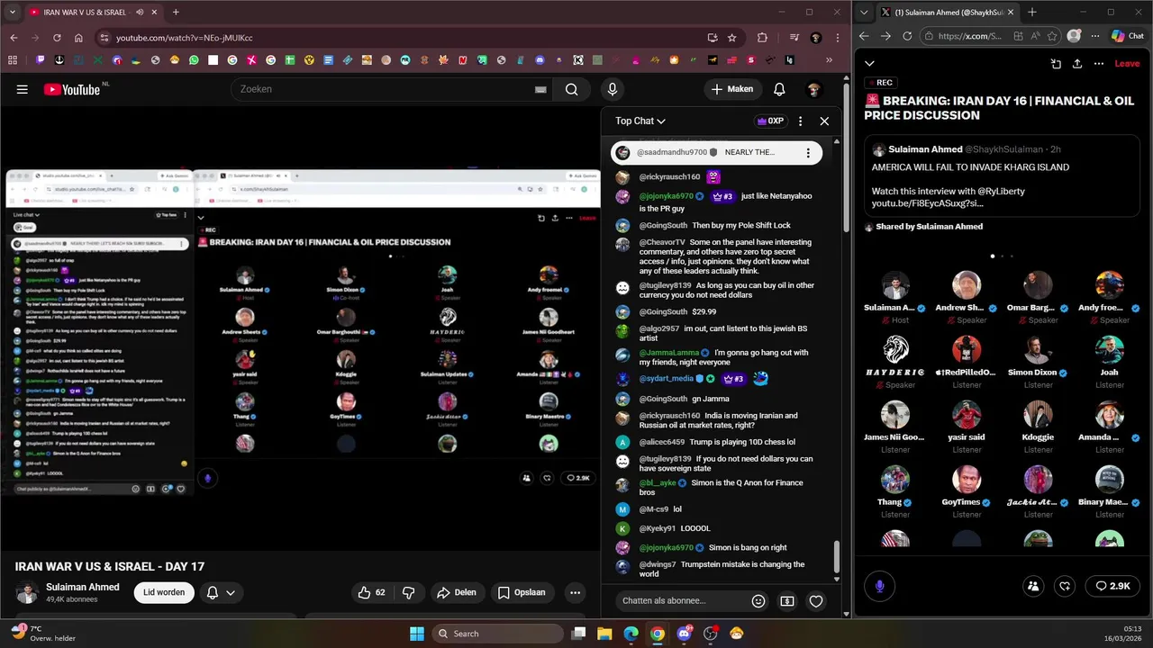Open Chrome tab search dropdown arrow
Image resolution: width=1153 pixels, height=648 pixels.
click(x=14, y=13)
